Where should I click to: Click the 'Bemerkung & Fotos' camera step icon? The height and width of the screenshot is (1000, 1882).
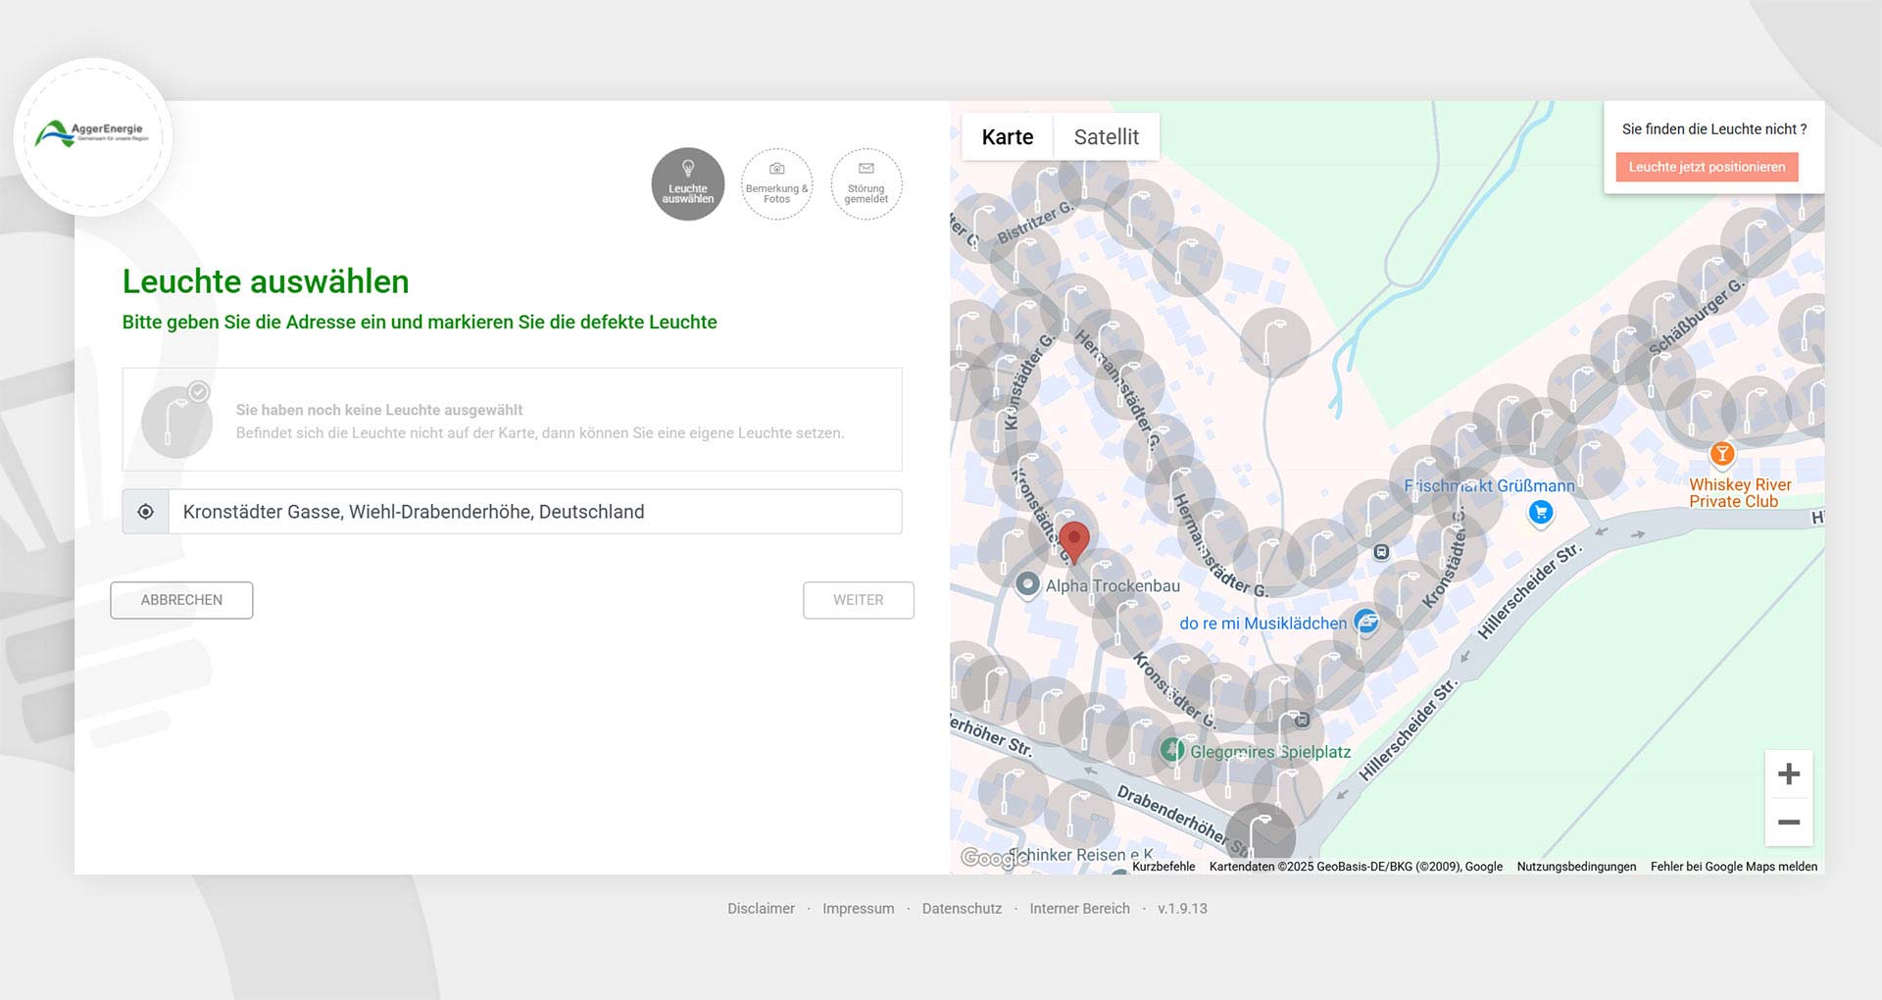click(x=776, y=184)
